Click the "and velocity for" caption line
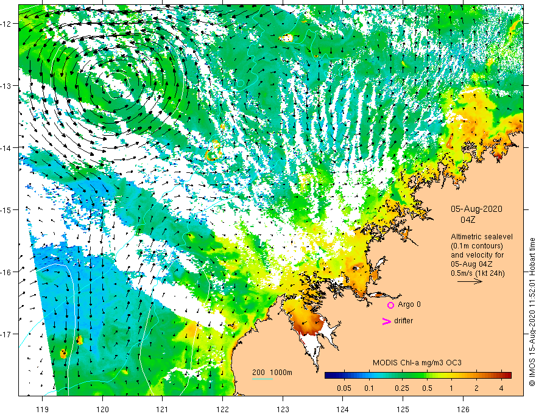 (477, 255)
